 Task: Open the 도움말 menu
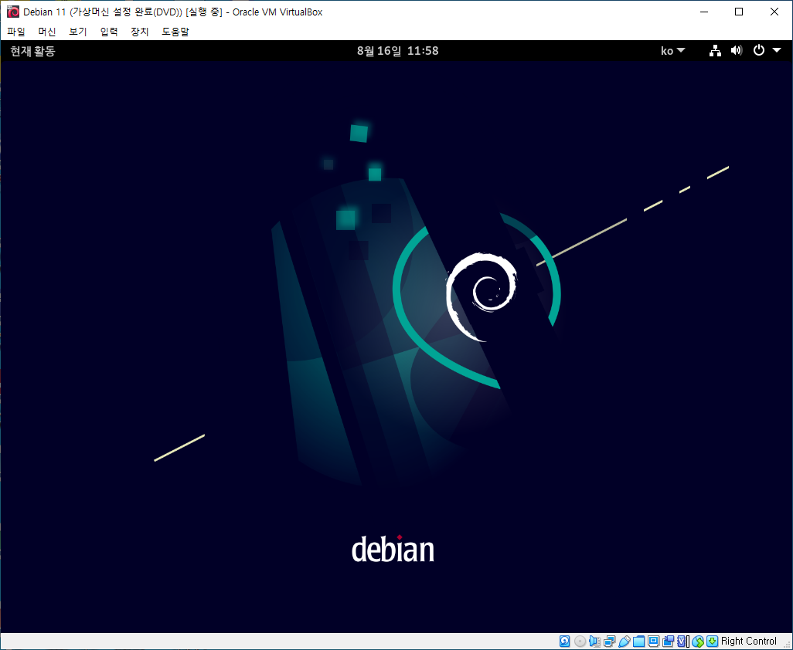175,32
